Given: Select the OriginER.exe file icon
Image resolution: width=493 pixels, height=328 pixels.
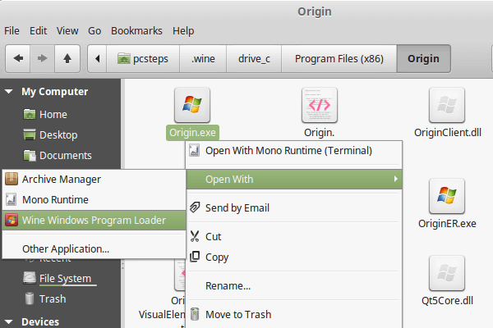Looking at the screenshot, I should coord(447,196).
